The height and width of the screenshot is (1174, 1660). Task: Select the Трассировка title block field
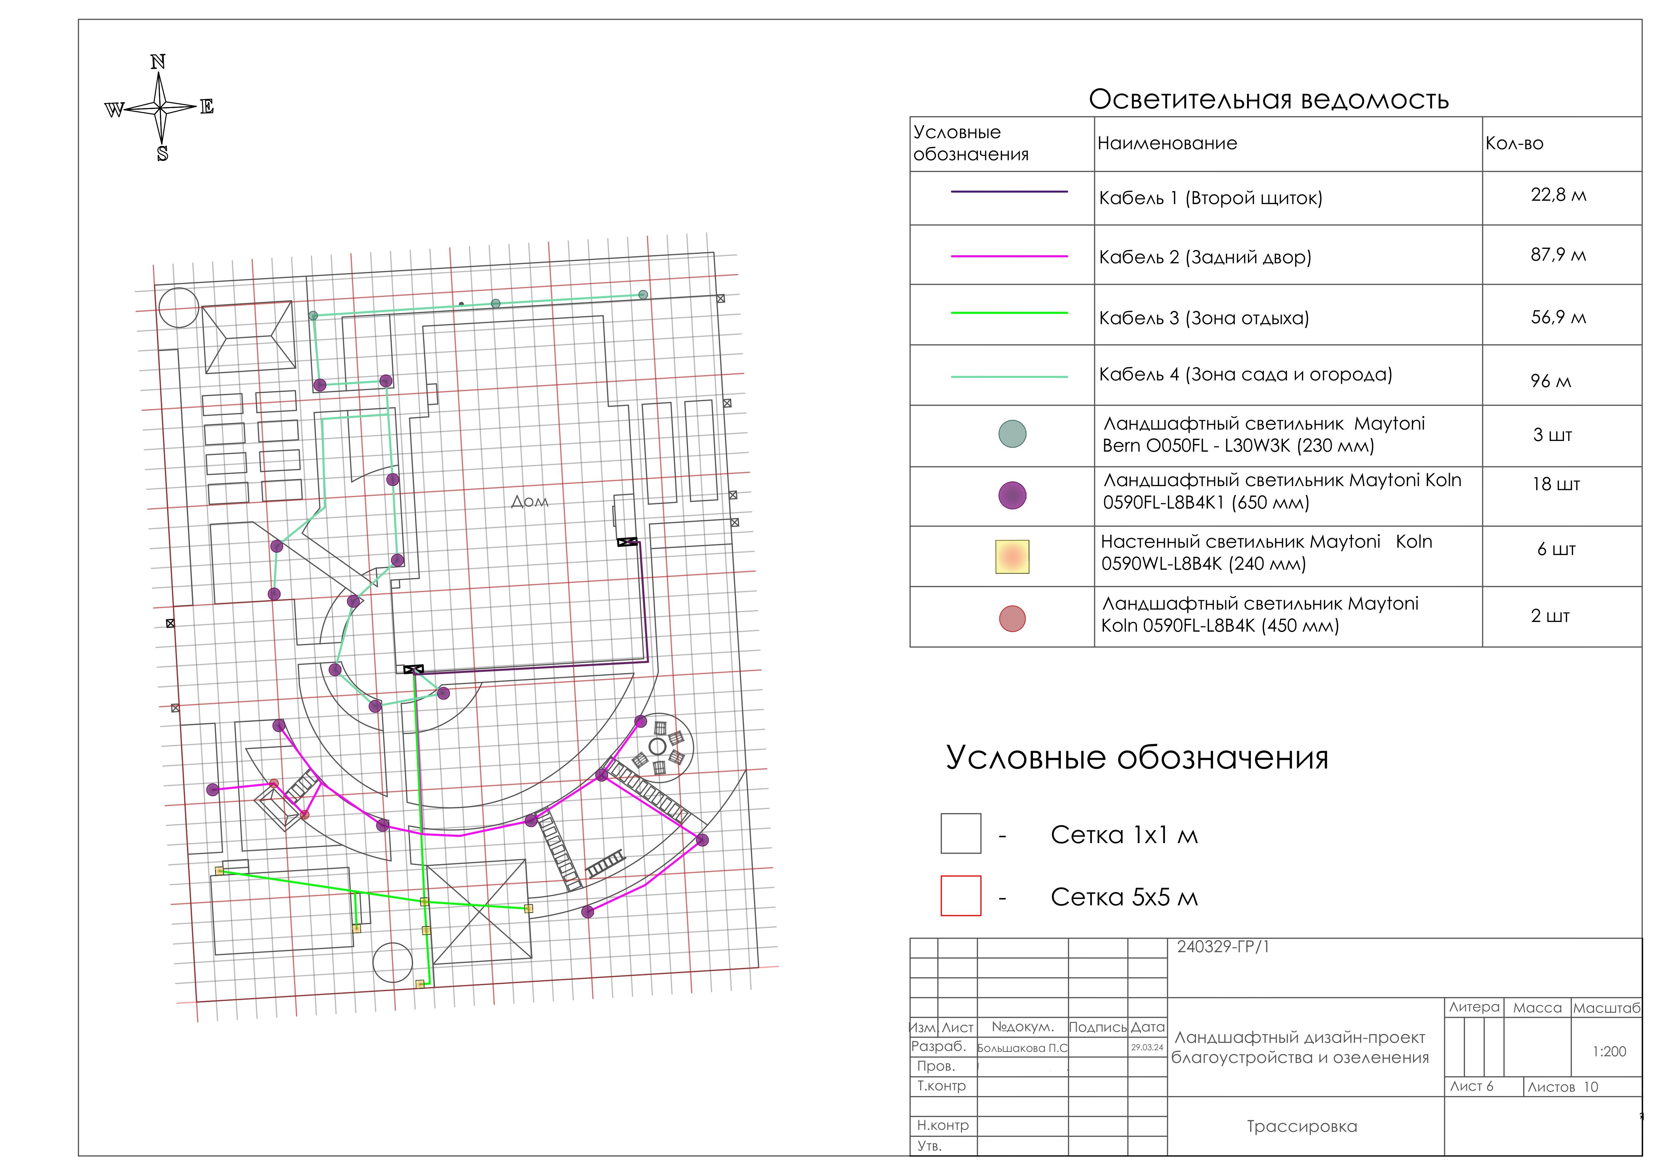tap(1301, 1127)
